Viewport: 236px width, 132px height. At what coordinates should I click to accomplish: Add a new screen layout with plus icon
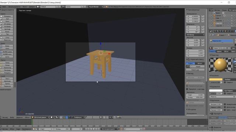pyautogui.click(x=57, y=7)
